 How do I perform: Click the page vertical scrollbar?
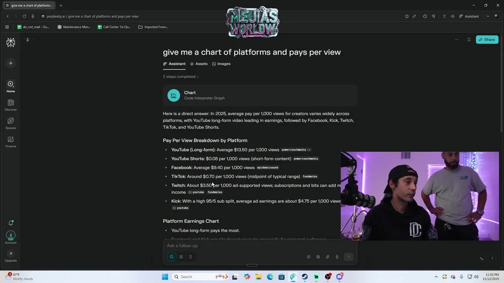coord(501,85)
